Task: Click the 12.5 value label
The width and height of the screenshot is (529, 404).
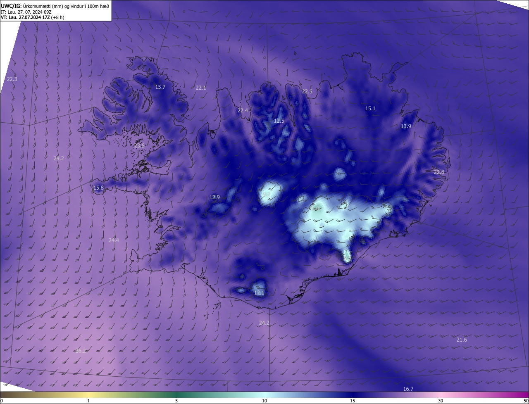Action: [x=279, y=121]
